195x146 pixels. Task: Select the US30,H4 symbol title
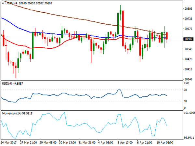11,3
